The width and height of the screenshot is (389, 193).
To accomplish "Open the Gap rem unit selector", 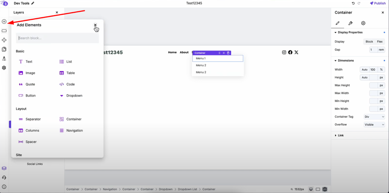I will (381, 50).
